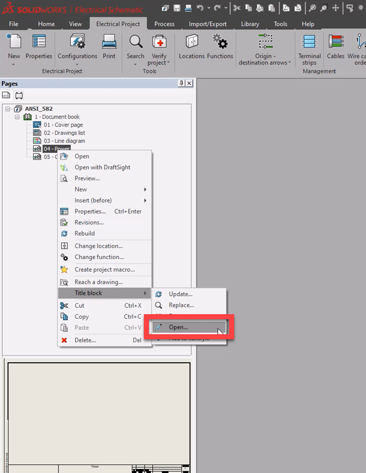Open Locations manager from the ribbon
The image size is (366, 473).
tap(192, 46)
